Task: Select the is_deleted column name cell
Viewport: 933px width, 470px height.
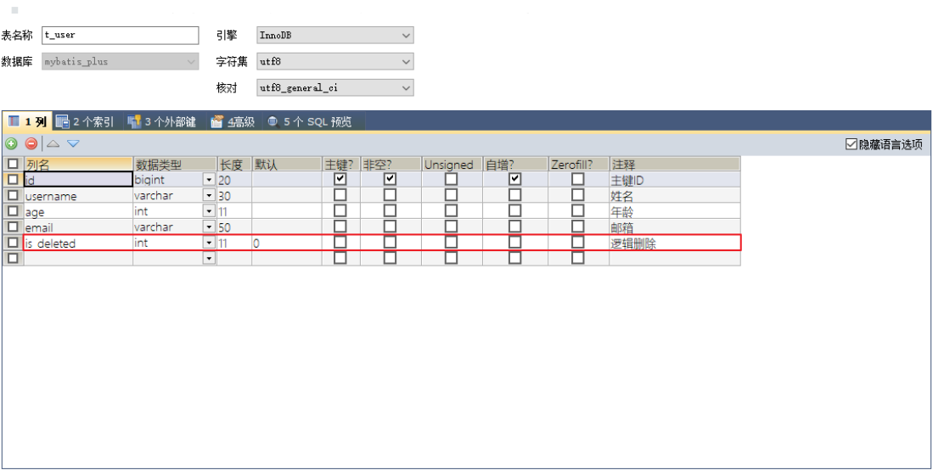Action: click(x=79, y=243)
